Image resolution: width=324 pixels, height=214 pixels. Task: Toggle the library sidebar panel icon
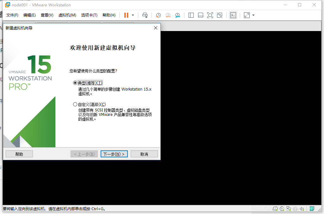[x=191, y=15]
